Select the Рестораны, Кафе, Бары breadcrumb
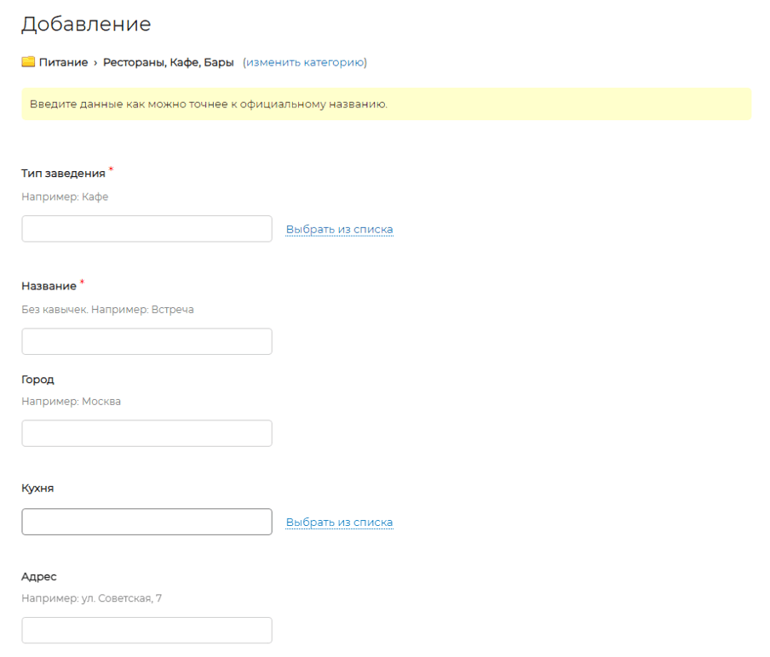770x657 pixels. click(x=168, y=62)
